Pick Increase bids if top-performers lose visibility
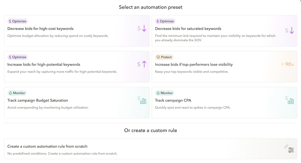Screen dimensions: 301x163 tap(194, 64)
